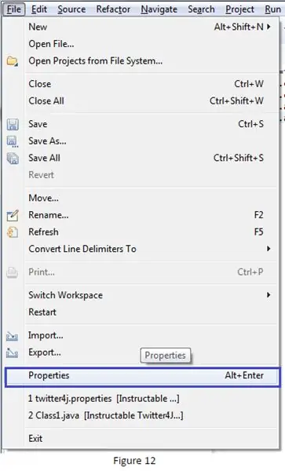Expand the Switch Workspace submenu
The height and width of the screenshot is (471, 285).
tap(269, 295)
